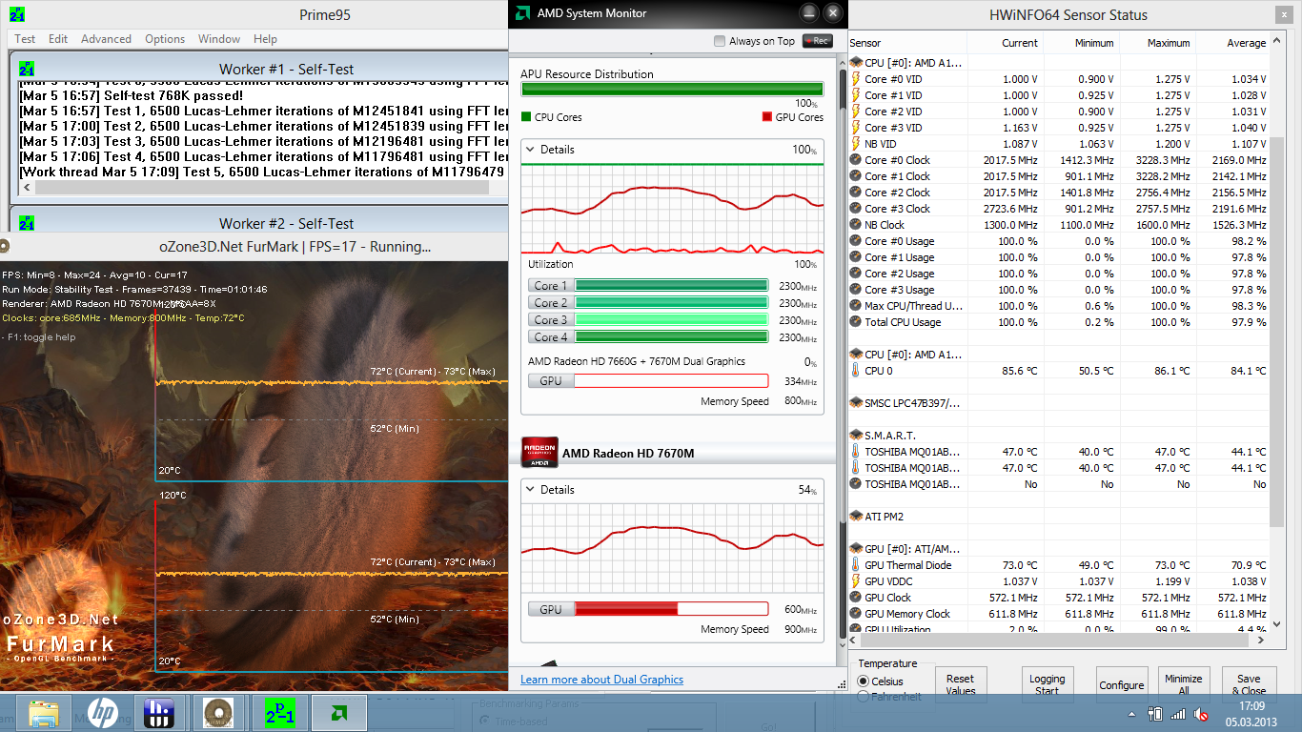Click the Core 1 utilization bar

[x=672, y=285]
